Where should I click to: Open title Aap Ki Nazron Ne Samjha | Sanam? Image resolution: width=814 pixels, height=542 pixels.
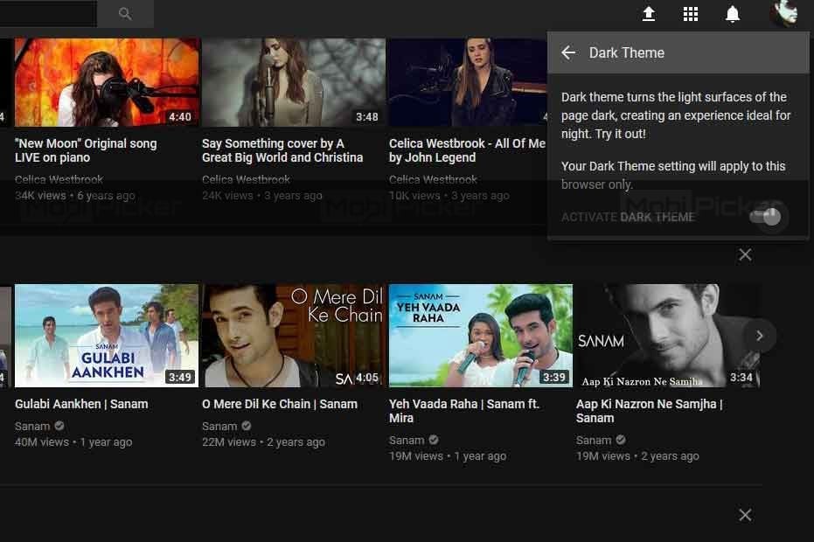coord(649,411)
